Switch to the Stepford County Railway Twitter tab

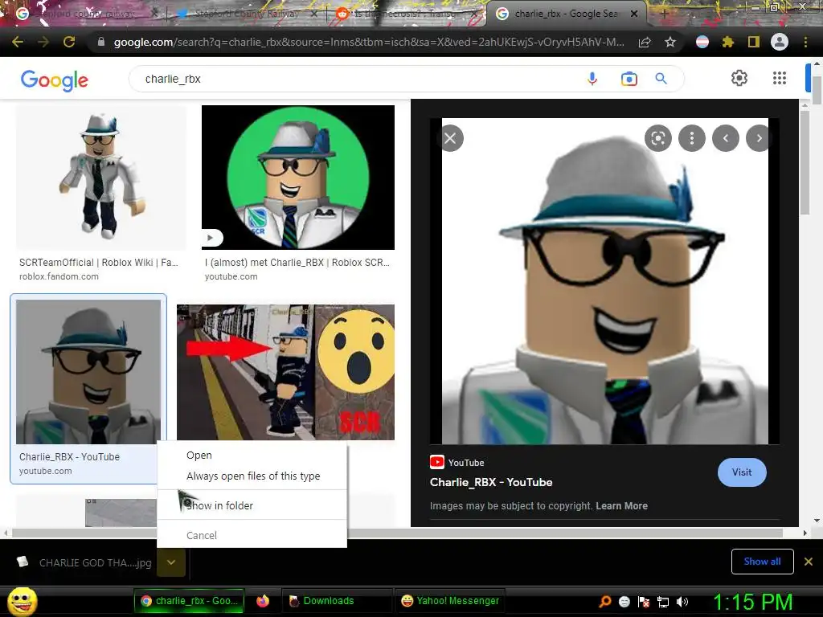[x=246, y=14]
